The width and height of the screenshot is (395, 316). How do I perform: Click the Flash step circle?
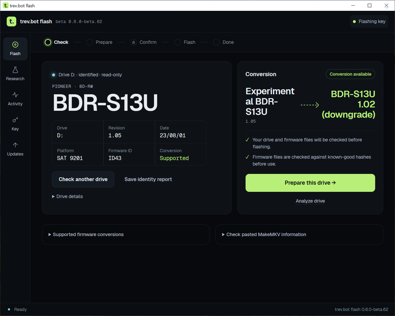coord(178,42)
